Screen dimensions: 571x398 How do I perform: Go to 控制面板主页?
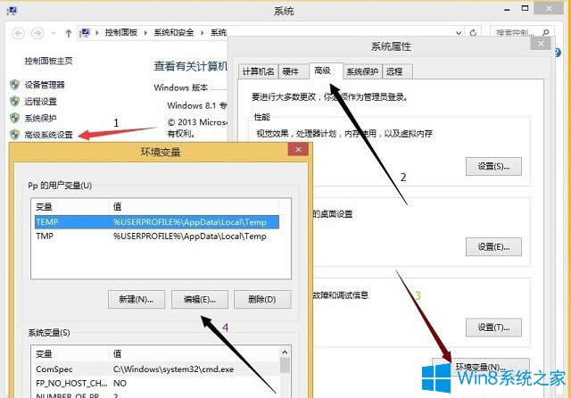pyautogui.click(x=48, y=61)
